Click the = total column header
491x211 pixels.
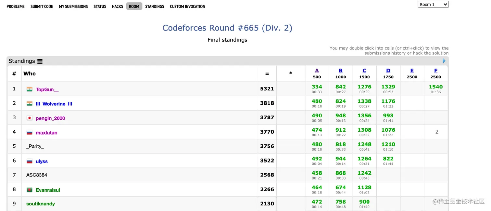click(267, 74)
